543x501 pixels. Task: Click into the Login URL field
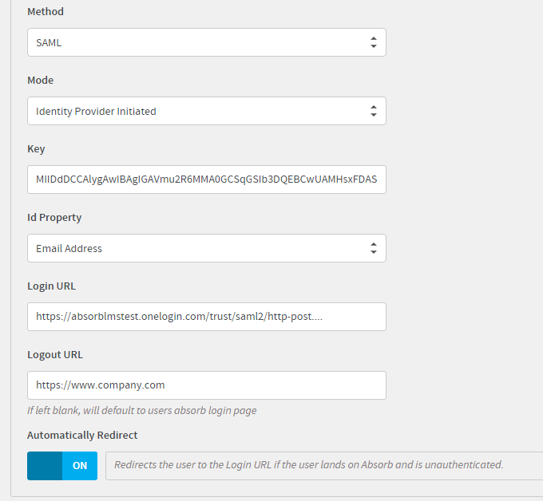[207, 317]
